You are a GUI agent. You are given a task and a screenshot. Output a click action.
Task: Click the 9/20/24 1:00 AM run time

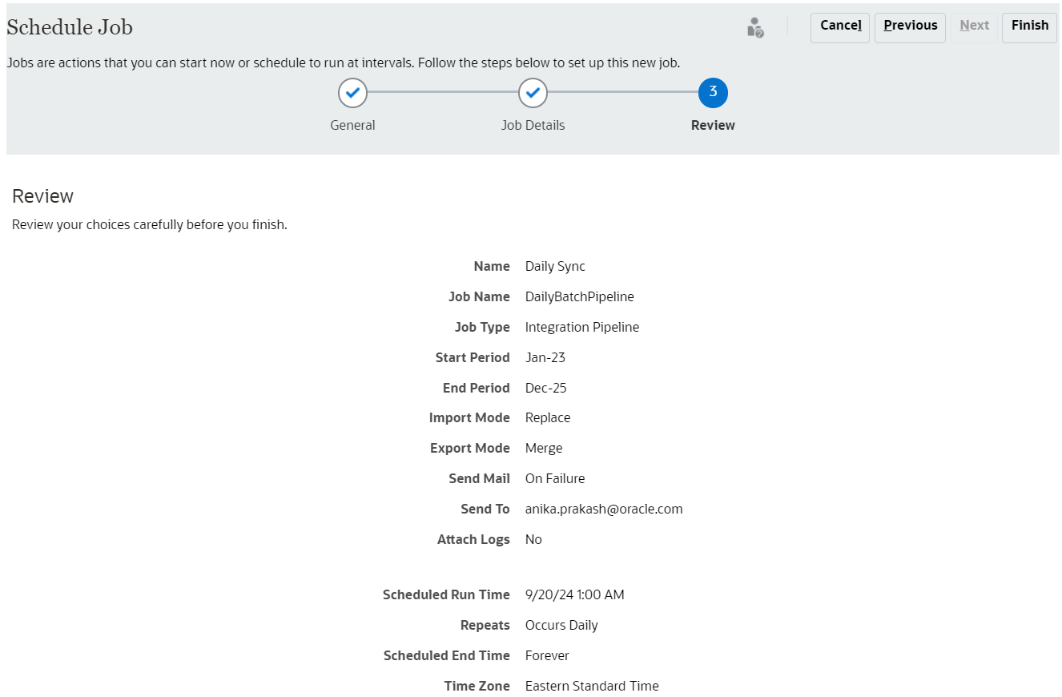pos(574,595)
